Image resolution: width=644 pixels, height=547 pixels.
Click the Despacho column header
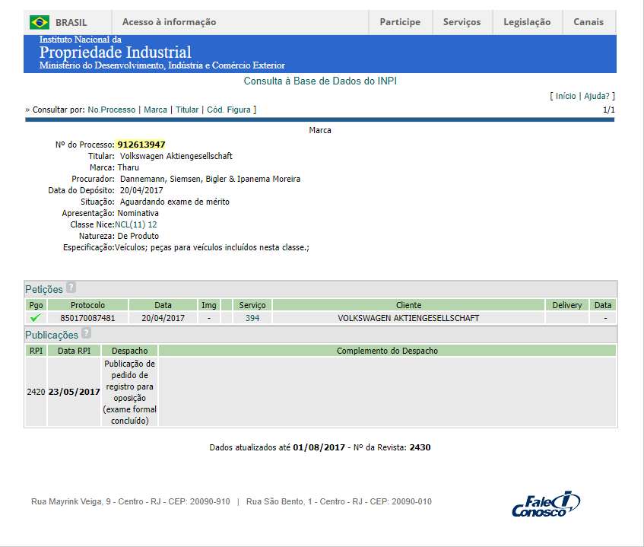130,351
